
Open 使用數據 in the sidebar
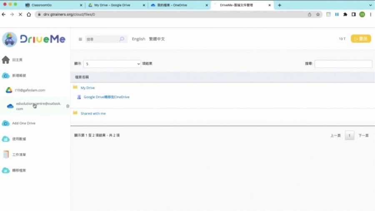pos(19,139)
